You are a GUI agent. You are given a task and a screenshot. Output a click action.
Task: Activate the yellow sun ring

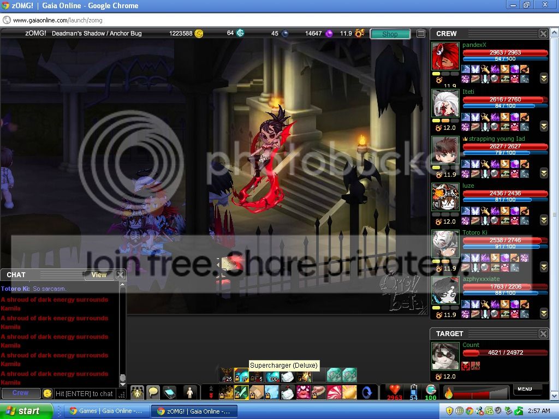click(349, 392)
